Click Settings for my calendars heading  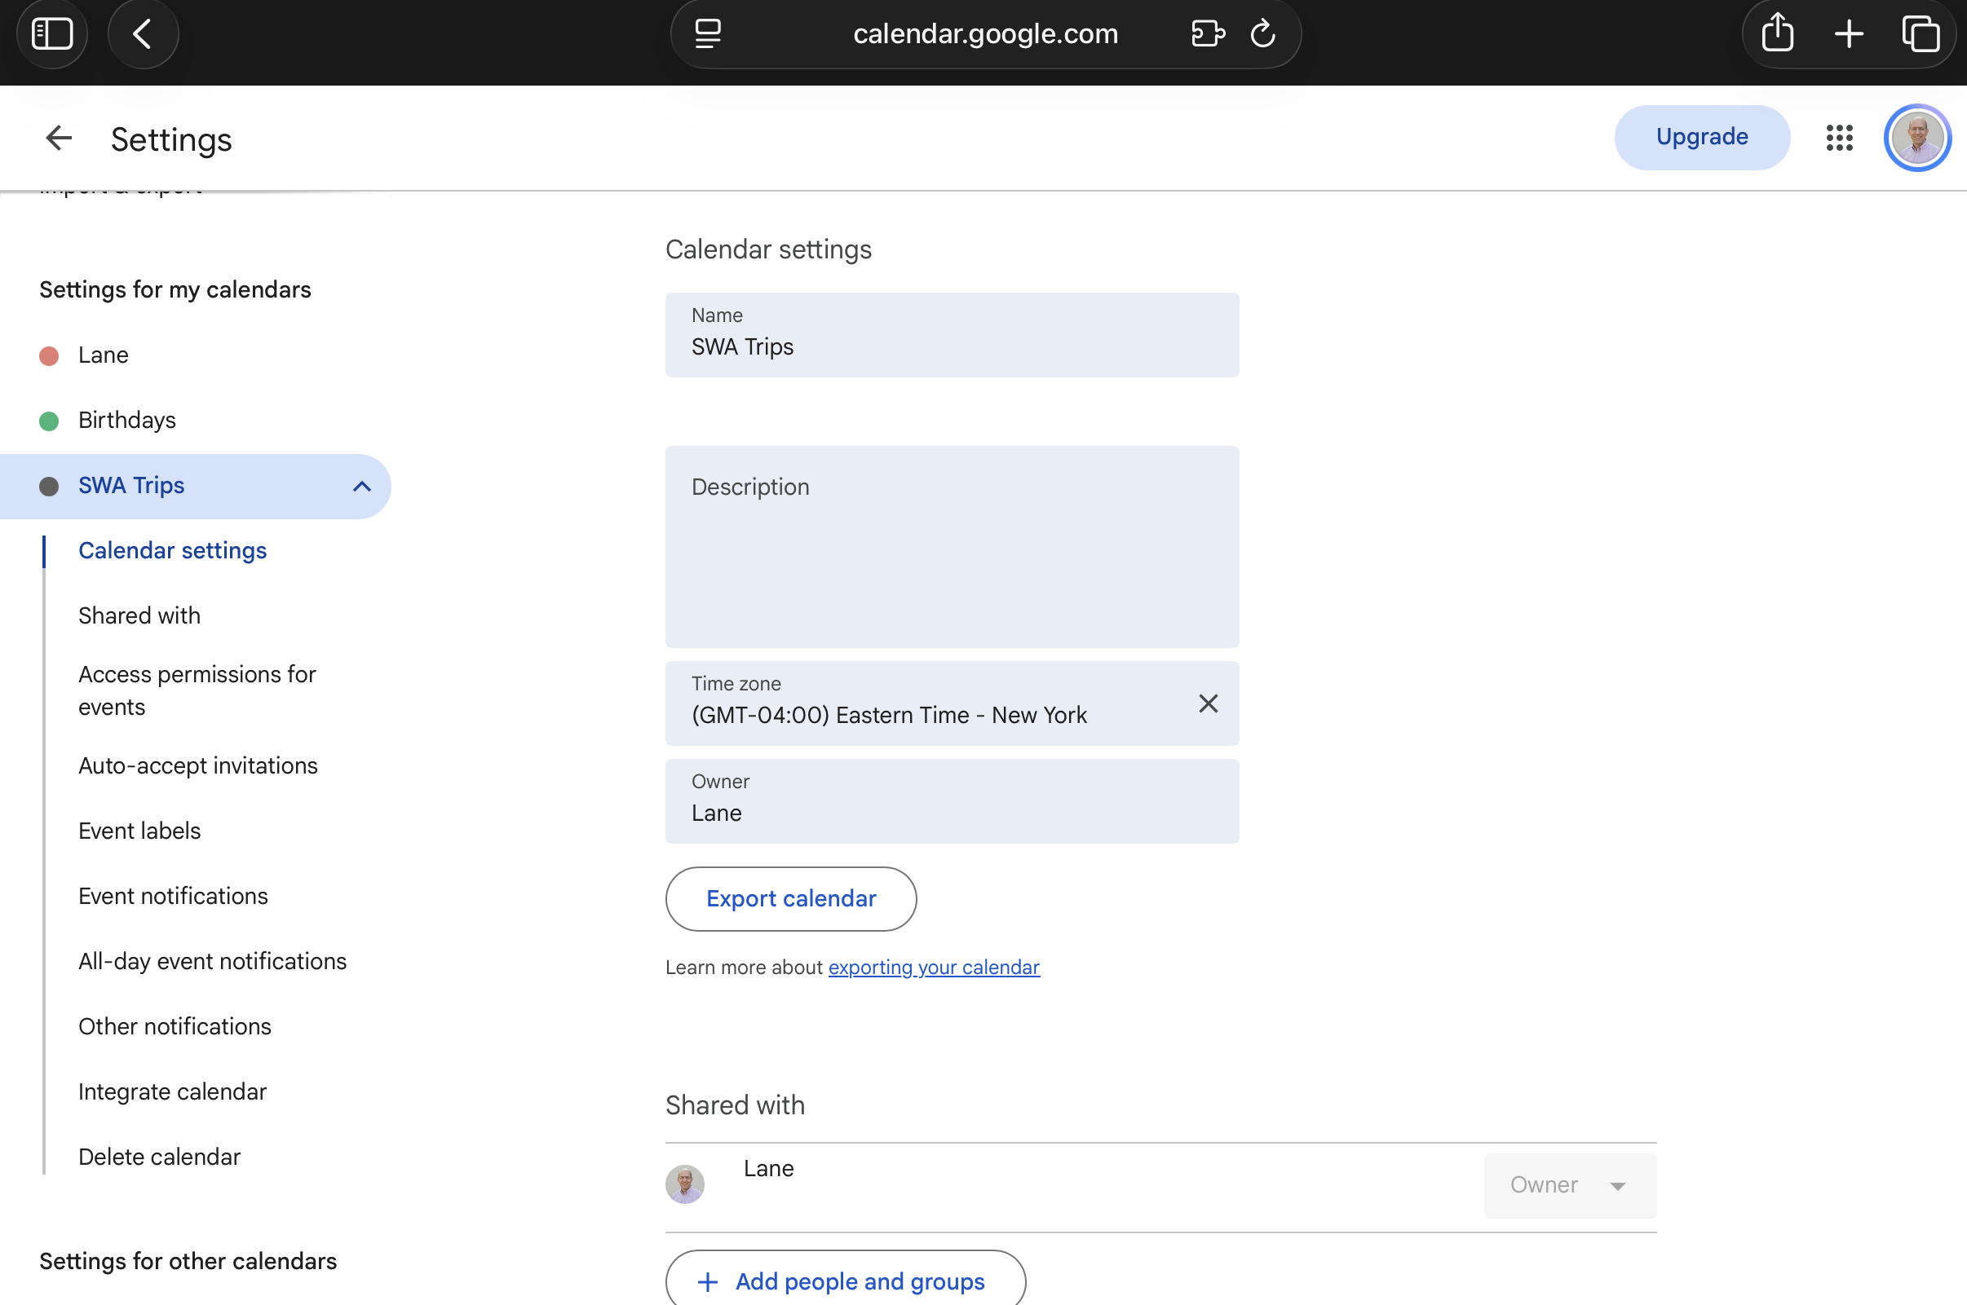tap(175, 289)
